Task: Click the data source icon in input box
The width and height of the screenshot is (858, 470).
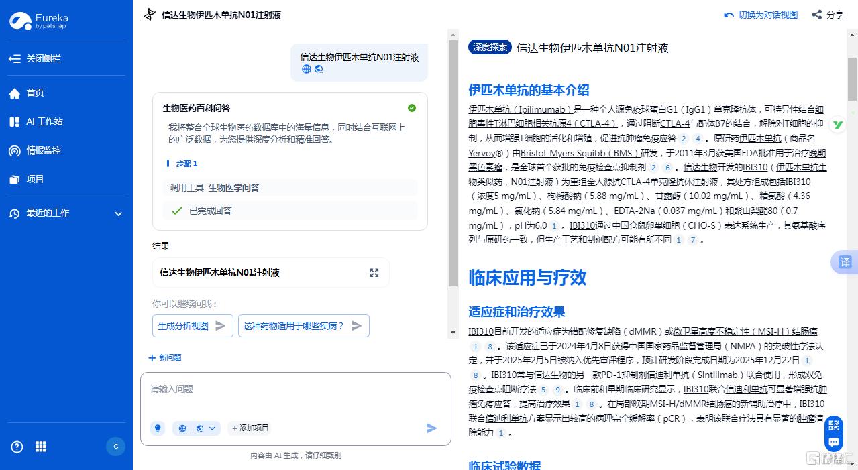Action: point(199,428)
